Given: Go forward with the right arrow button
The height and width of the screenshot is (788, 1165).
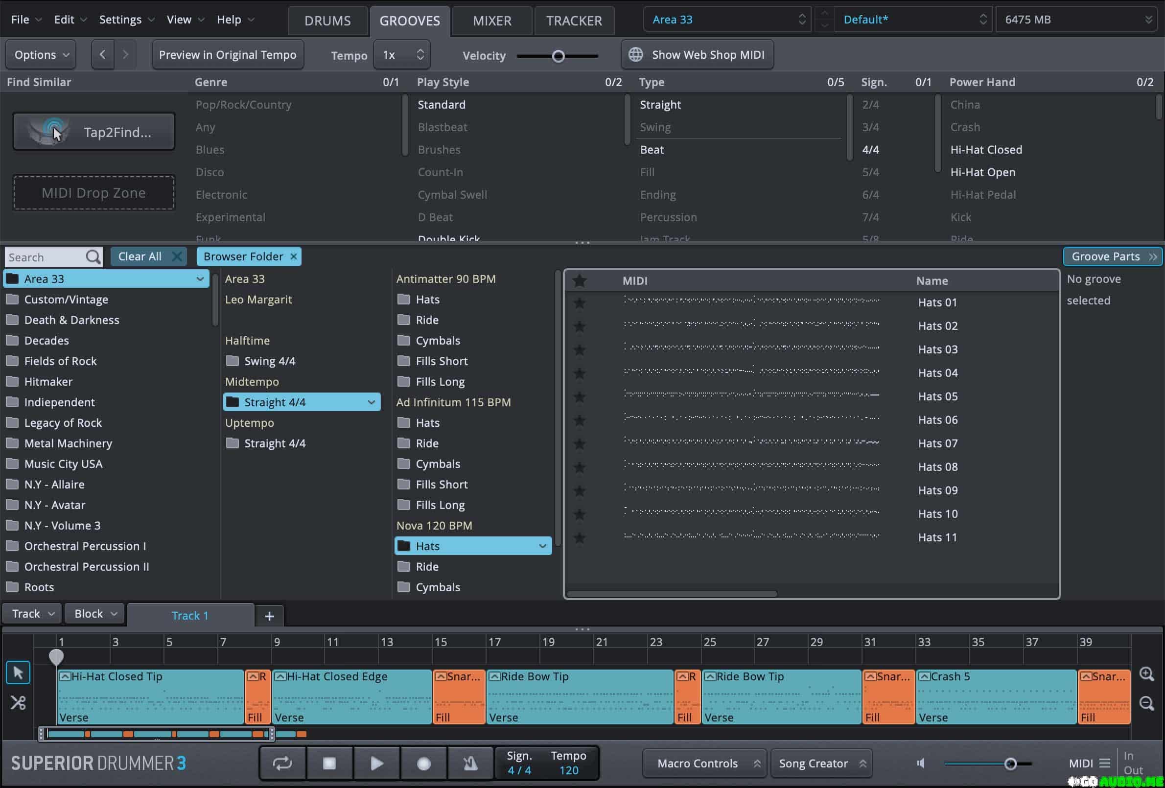Looking at the screenshot, I should pyautogui.click(x=125, y=55).
